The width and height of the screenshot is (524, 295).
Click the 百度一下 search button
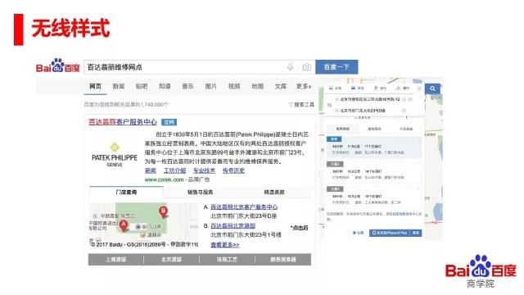pyautogui.click(x=337, y=67)
